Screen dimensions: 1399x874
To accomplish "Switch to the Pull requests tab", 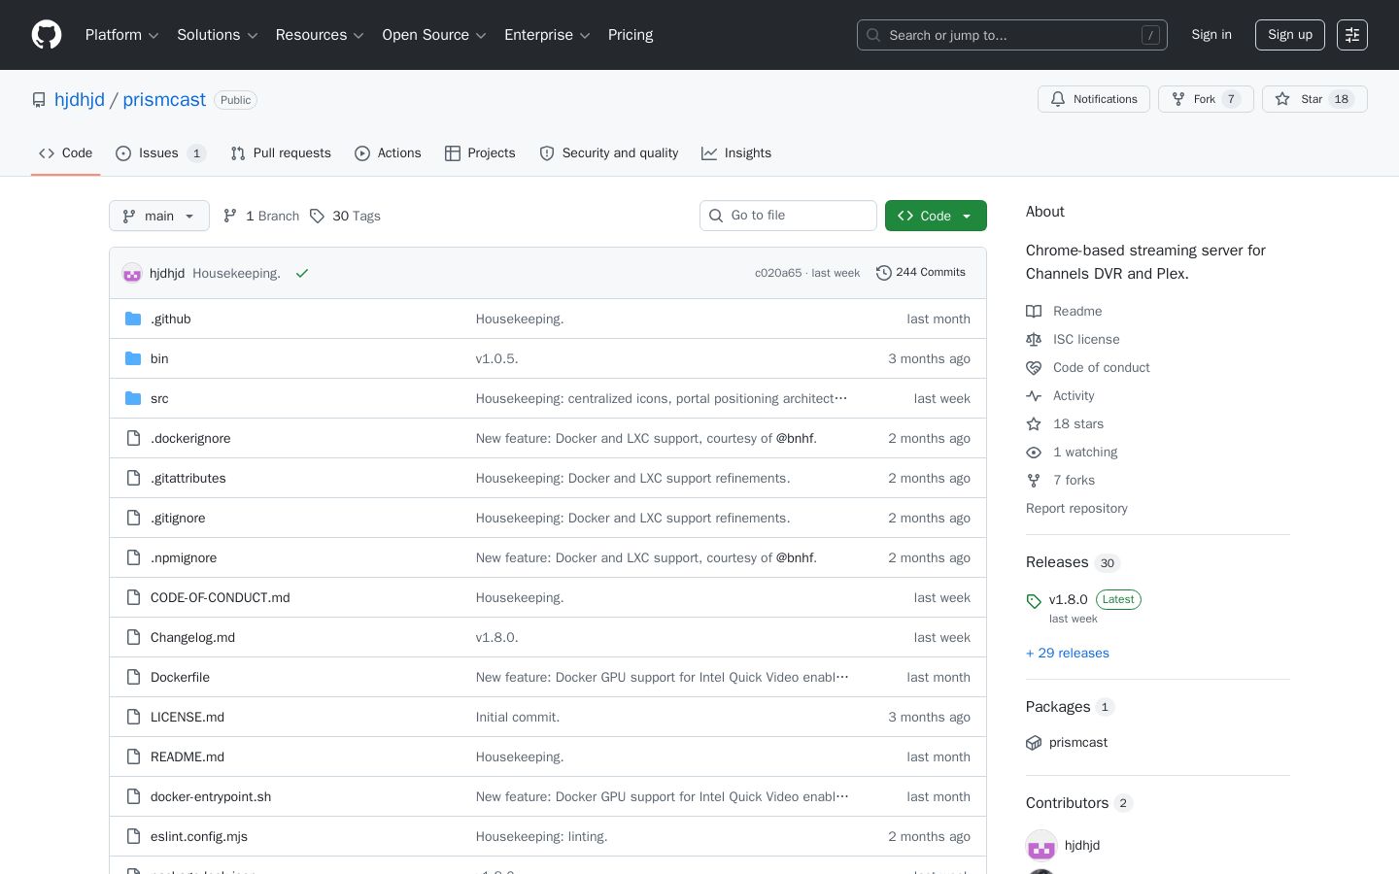I will click(281, 153).
